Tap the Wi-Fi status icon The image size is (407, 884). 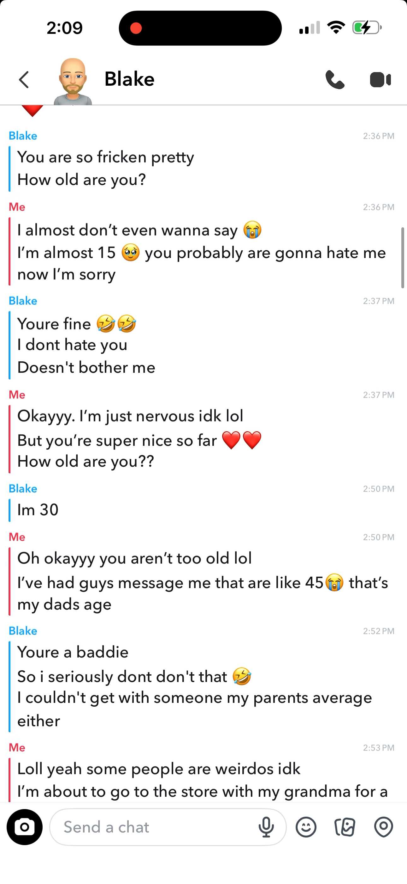(x=336, y=28)
